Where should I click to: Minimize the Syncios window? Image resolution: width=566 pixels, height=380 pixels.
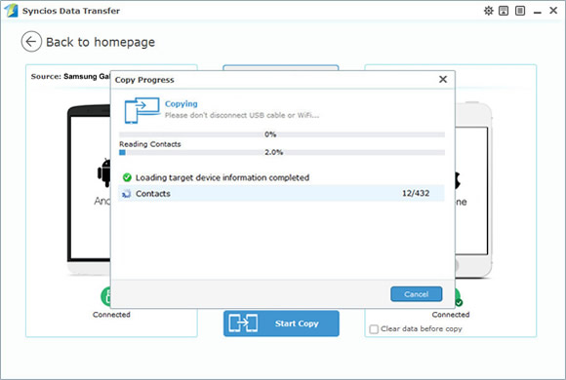pos(538,12)
